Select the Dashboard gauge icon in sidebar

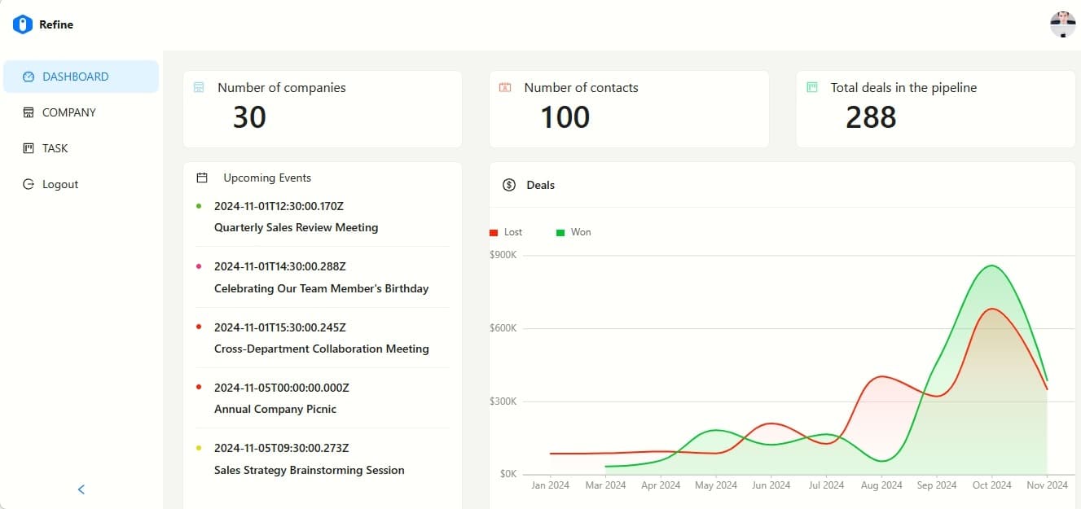(x=29, y=77)
